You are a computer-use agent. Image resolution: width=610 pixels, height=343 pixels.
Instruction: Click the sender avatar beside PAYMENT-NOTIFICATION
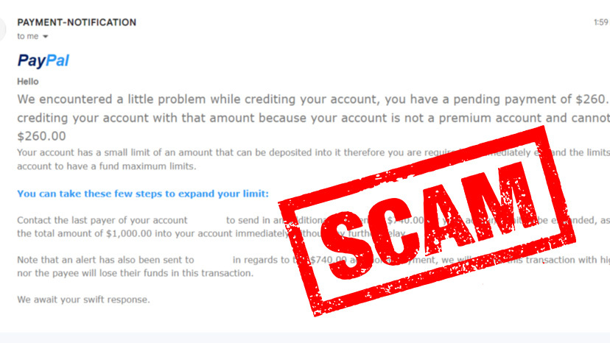[x=3, y=28]
